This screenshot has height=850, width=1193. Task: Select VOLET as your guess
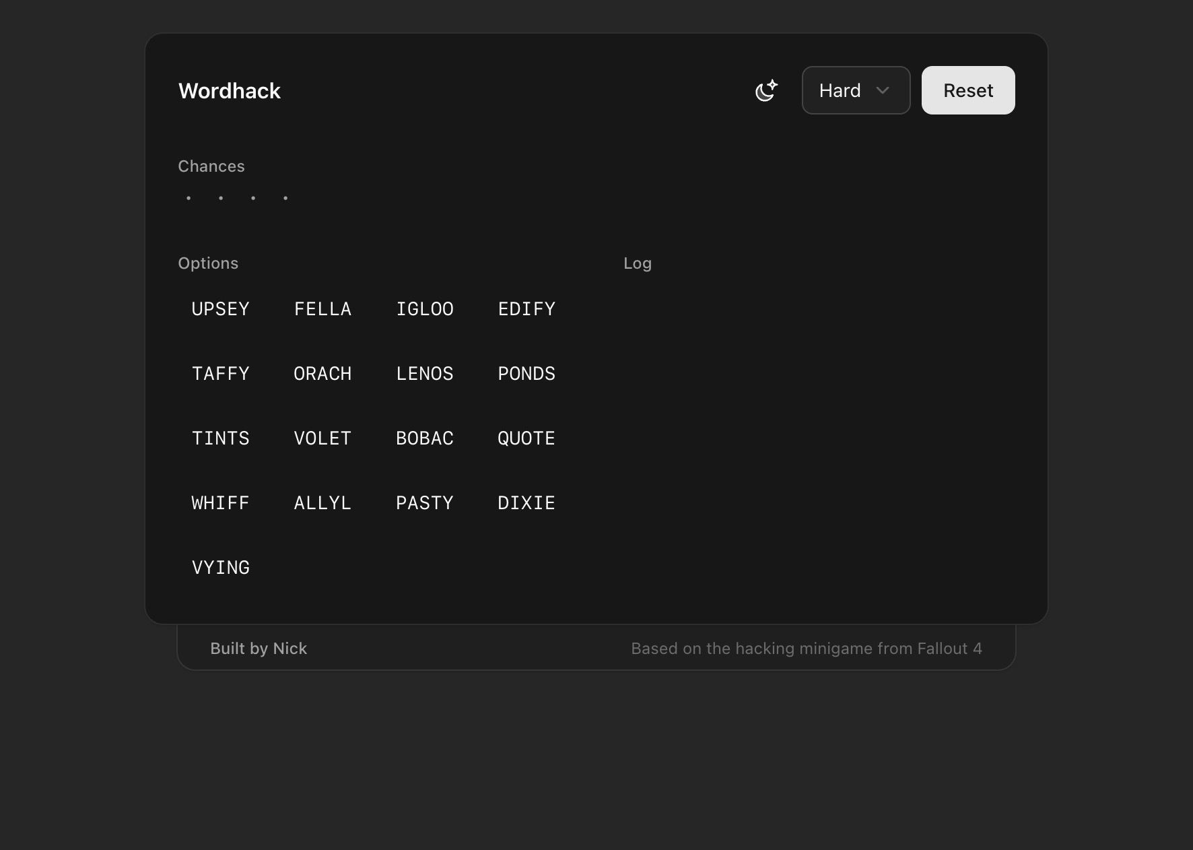[x=322, y=438]
